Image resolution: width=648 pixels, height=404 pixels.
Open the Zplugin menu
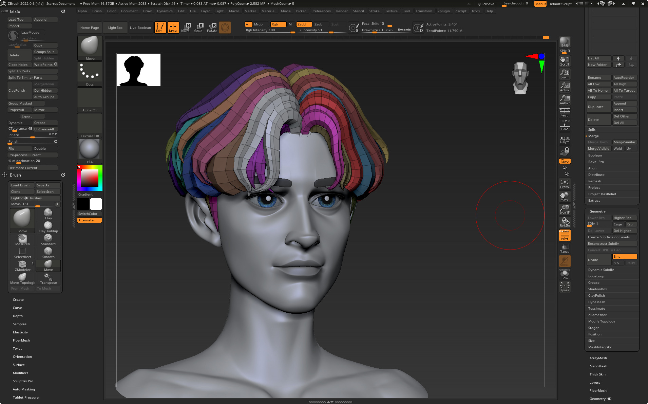click(x=443, y=11)
